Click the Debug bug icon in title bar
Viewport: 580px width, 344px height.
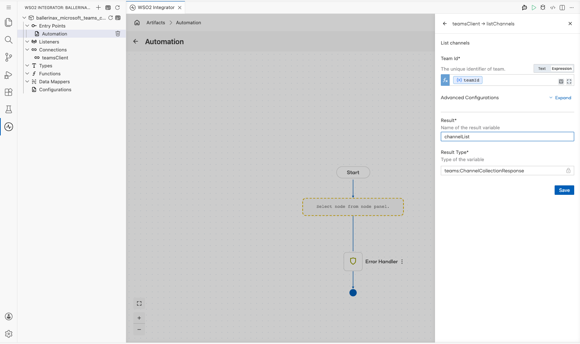[543, 8]
